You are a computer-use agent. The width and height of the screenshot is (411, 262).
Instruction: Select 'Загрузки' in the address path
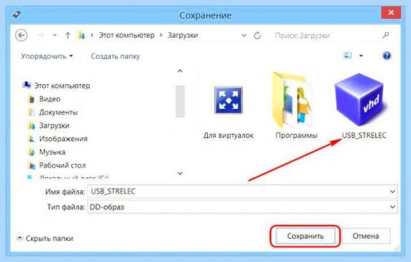[x=183, y=35]
